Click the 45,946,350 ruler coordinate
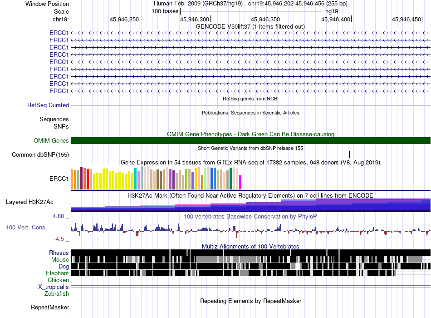 pos(265,19)
